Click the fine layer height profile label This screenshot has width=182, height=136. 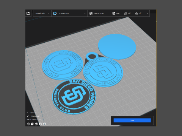[99, 13]
